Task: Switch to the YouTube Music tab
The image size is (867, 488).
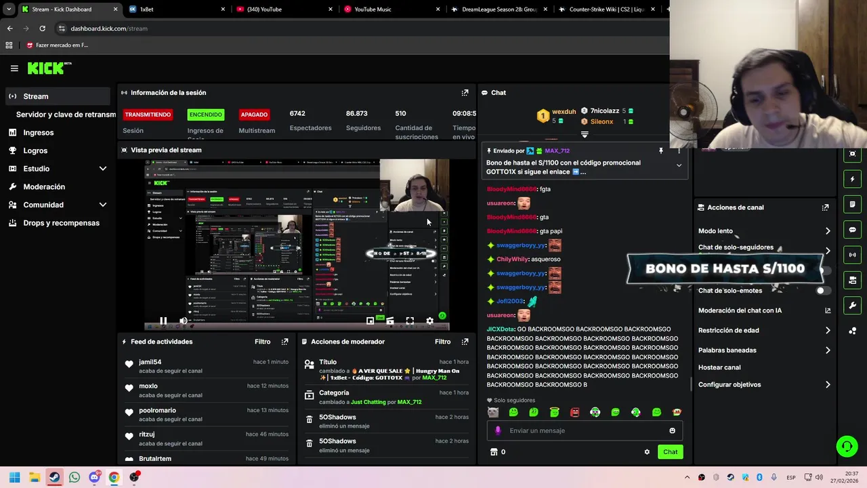Action: click(x=391, y=9)
